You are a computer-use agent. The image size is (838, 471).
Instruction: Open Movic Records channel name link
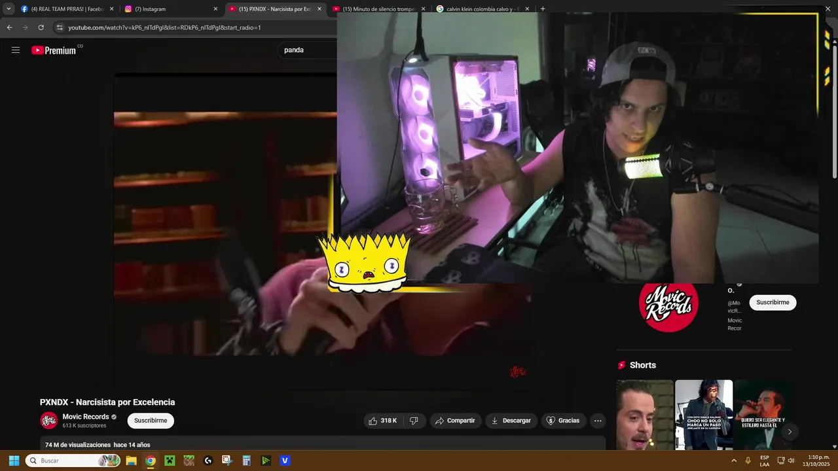point(86,417)
